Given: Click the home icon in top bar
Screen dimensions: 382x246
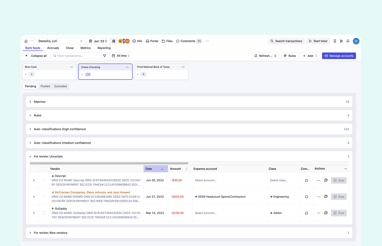Looking at the screenshot, I should [x=26, y=41].
